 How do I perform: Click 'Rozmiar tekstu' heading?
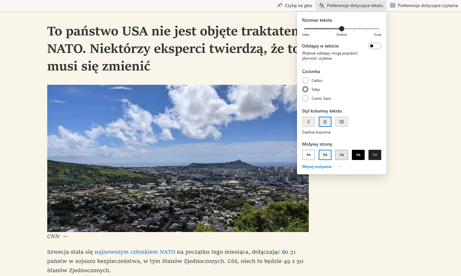point(317,20)
